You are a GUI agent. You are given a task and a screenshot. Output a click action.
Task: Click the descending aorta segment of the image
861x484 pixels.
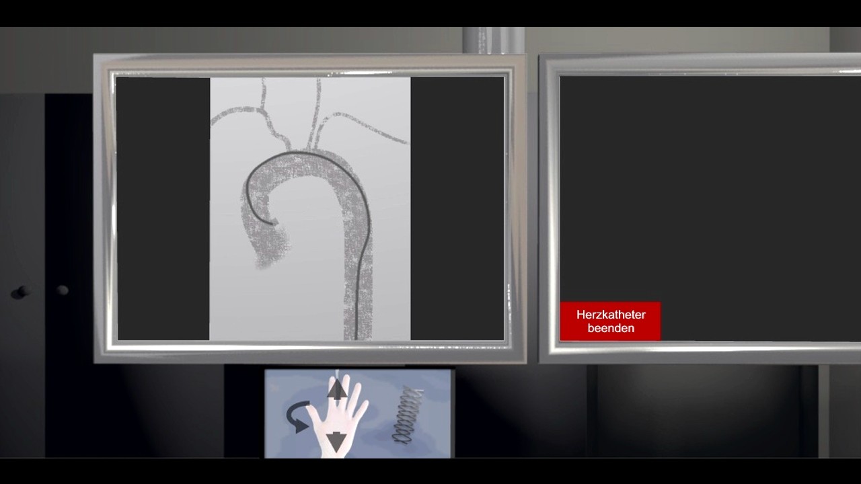click(360, 289)
